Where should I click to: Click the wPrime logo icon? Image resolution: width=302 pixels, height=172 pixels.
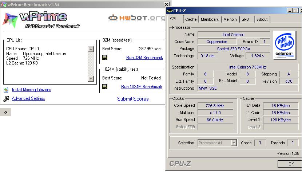[10, 20]
